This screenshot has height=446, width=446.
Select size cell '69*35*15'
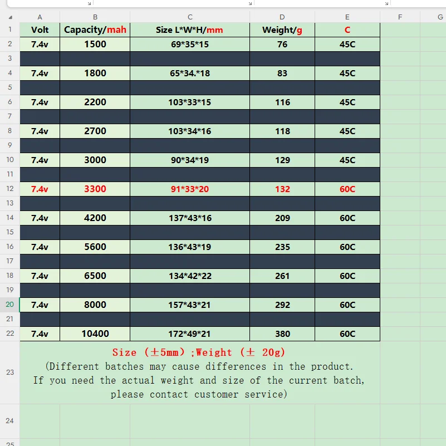[x=190, y=45]
